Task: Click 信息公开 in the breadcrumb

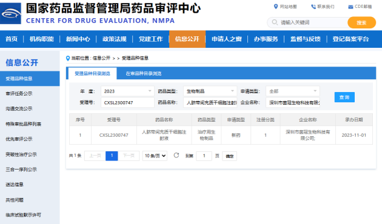Action: [x=101, y=58]
